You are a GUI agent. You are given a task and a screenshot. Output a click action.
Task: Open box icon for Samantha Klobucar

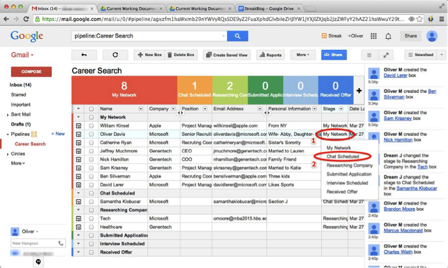78,202
